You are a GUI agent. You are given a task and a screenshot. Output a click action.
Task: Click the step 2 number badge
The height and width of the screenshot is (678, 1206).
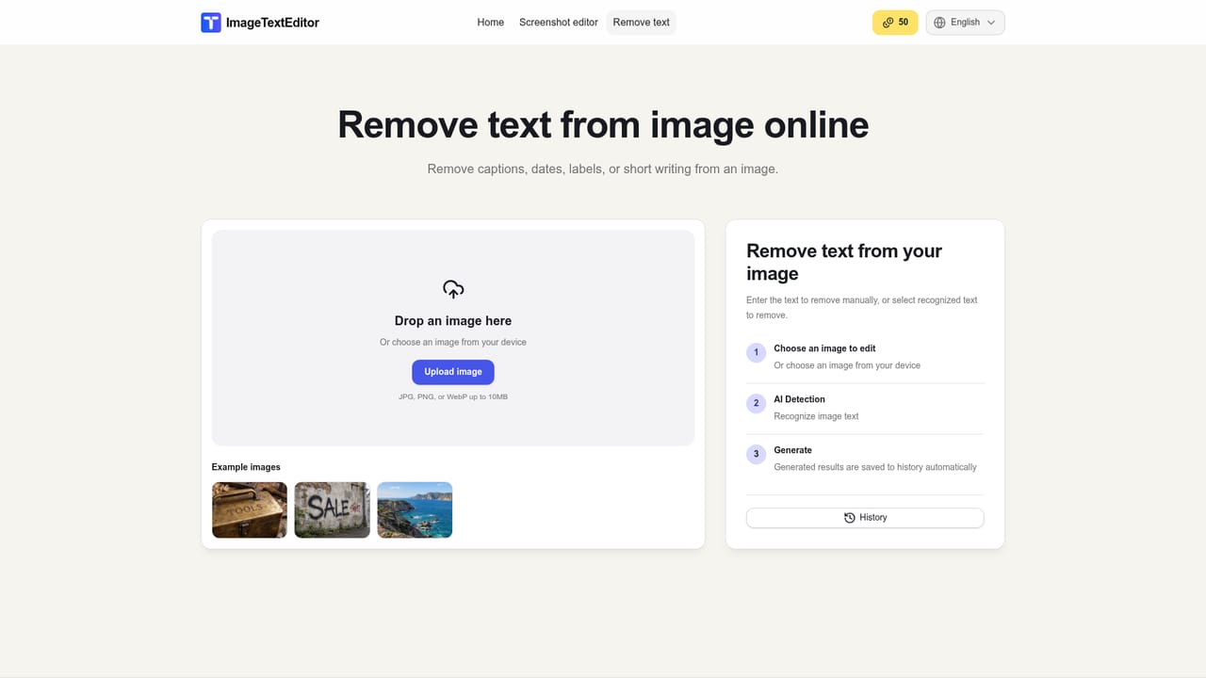click(756, 404)
